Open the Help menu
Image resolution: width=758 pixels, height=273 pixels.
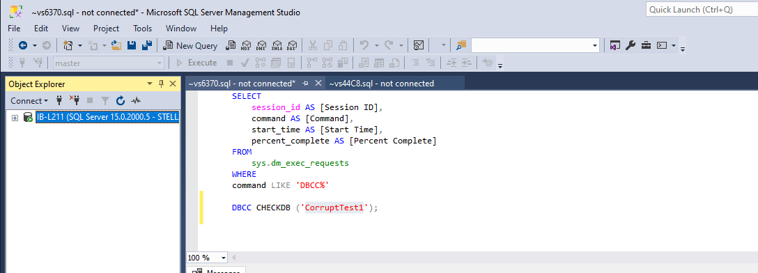pos(219,29)
